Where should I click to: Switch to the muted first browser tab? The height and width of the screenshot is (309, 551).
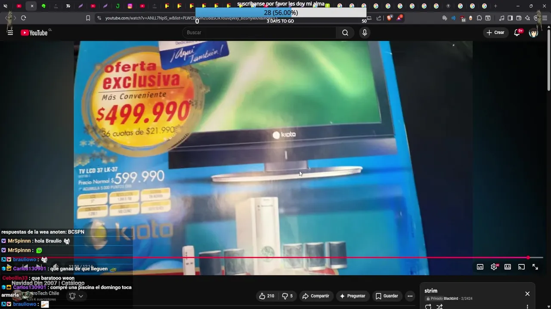point(6,6)
